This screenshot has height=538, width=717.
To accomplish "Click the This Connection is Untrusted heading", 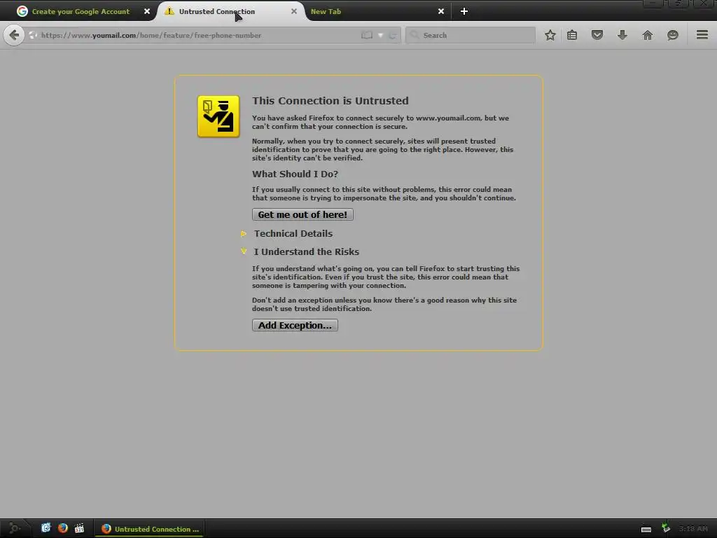I will pos(330,101).
